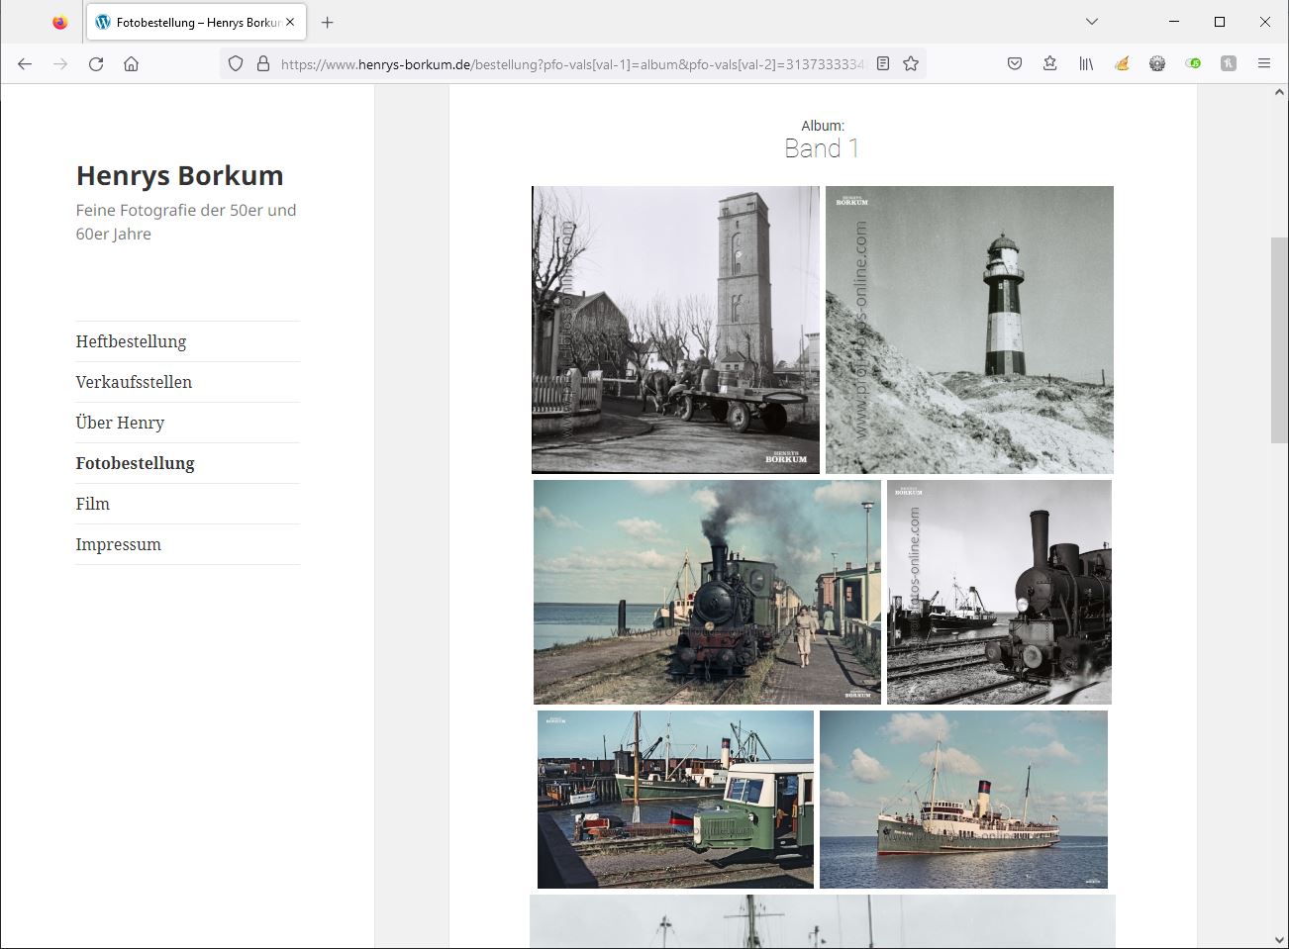Screen dimensions: 1289x949
Task: Open the Library icon
Action: point(1086,63)
